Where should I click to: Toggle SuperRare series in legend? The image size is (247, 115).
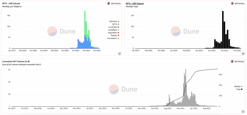click(x=114, y=33)
